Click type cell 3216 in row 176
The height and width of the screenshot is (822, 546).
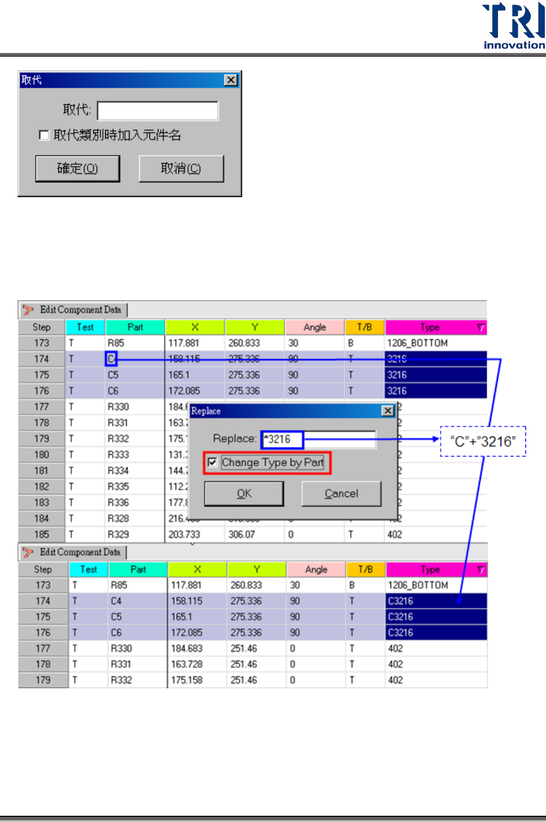[436, 391]
